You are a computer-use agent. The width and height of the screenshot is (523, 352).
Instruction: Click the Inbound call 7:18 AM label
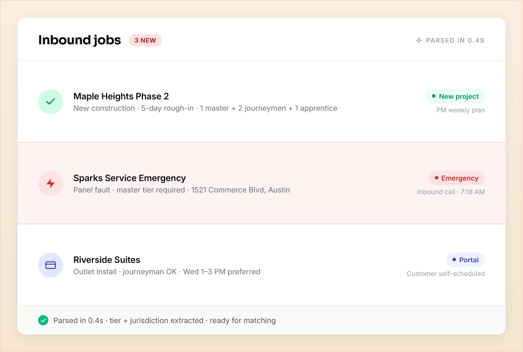pos(451,192)
